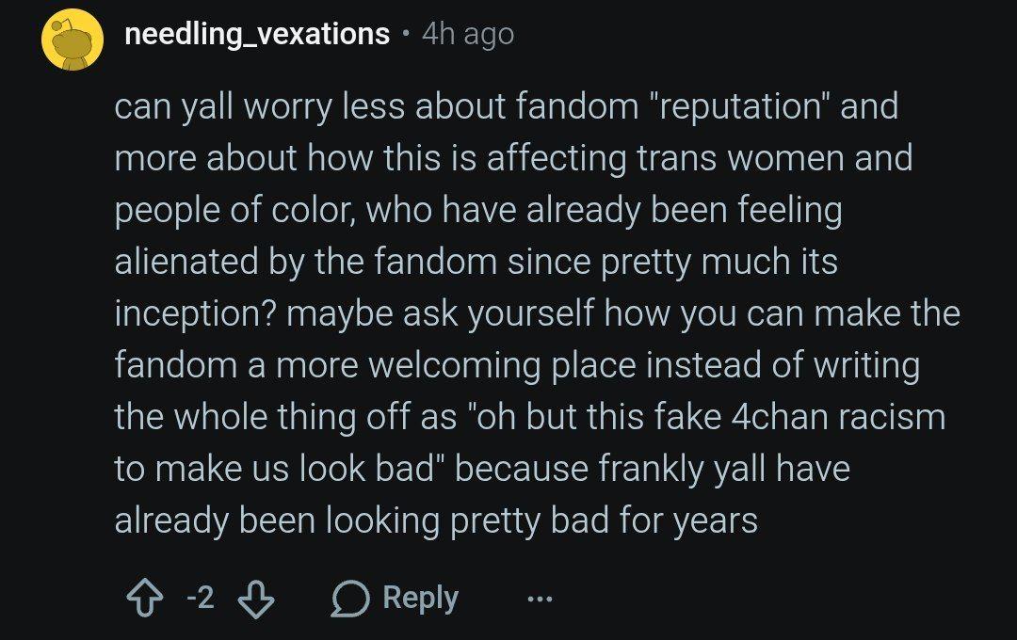
Task: Click the word "4chan" in the comment
Action: coord(780,417)
